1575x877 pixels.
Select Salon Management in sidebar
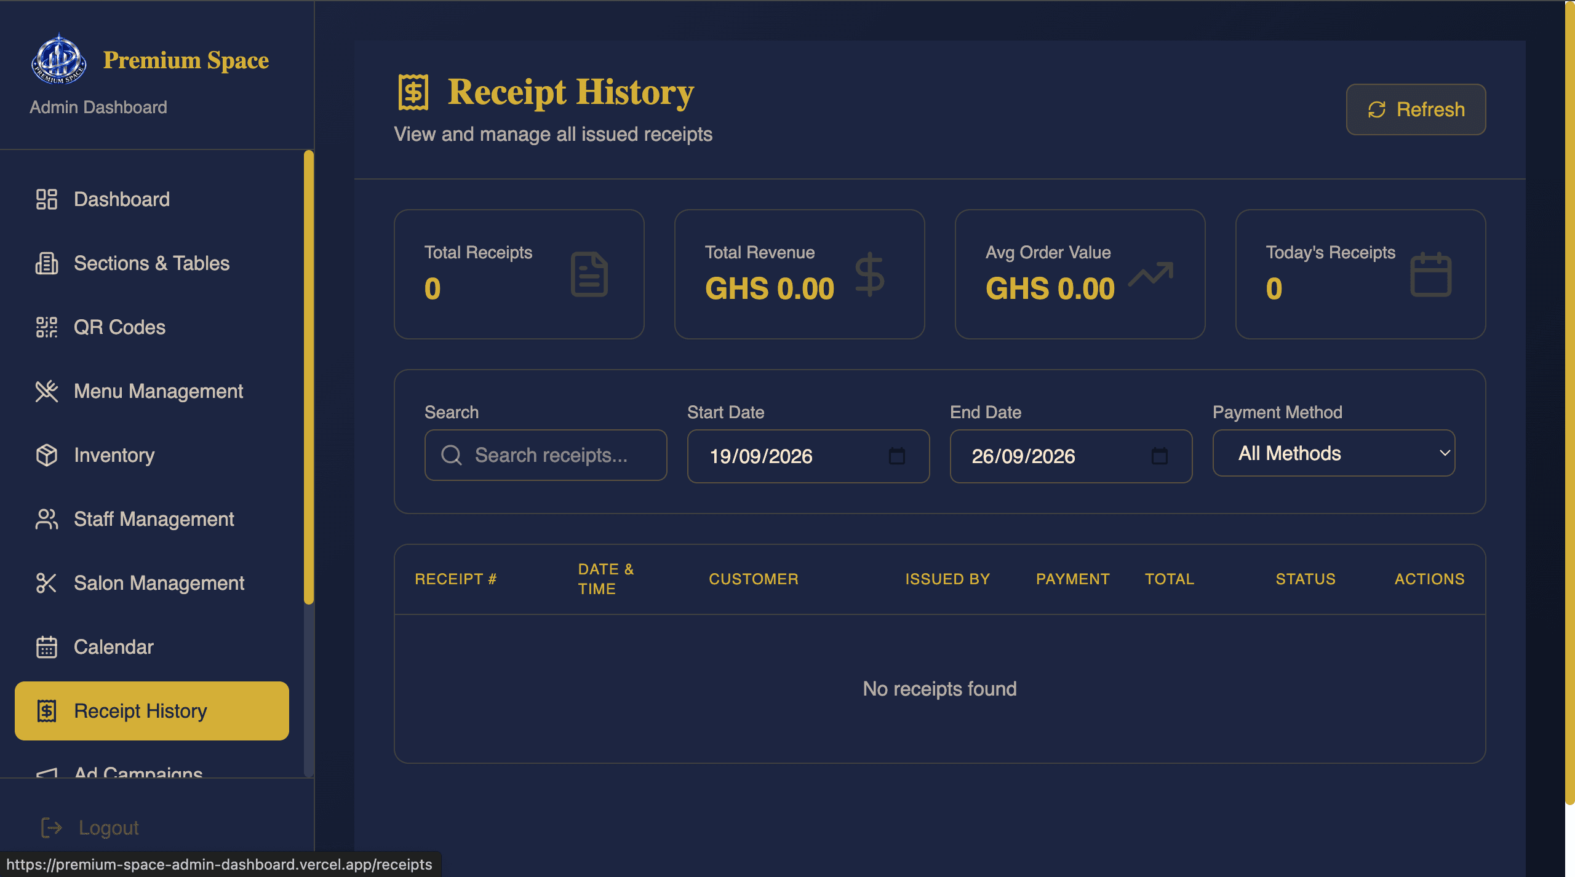pyautogui.click(x=152, y=583)
